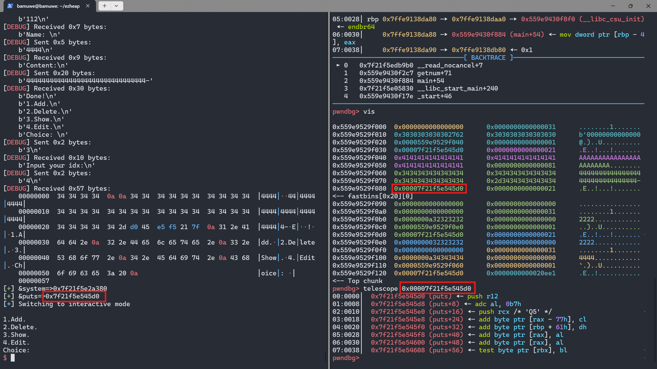The height and width of the screenshot is (369, 657).
Task: Select the bamuwe@bamuwe: ~/ezheap terminal tab
Action: (x=48, y=6)
